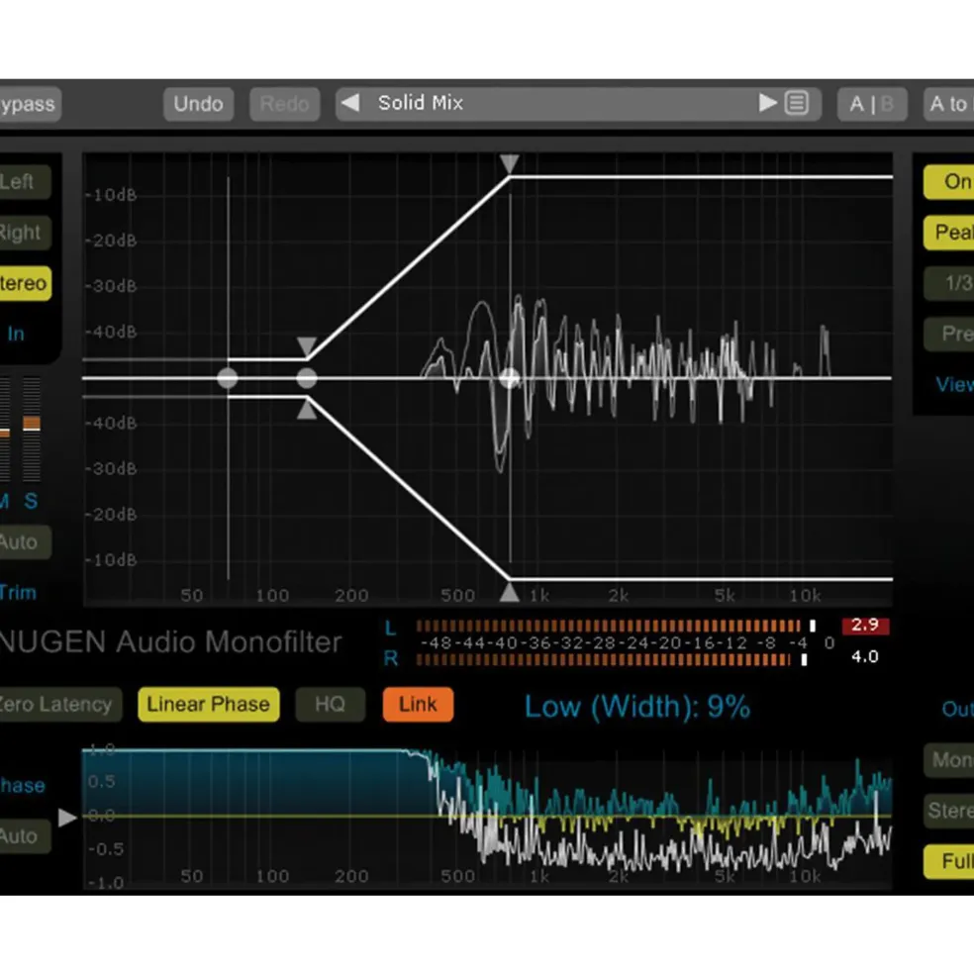Toggle the orange Link button
This screenshot has height=975, width=974.
point(418,705)
